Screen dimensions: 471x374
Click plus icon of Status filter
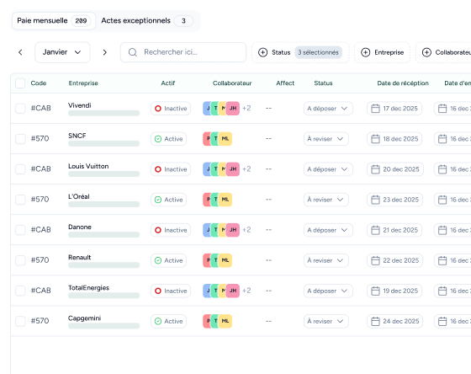pyautogui.click(x=262, y=52)
